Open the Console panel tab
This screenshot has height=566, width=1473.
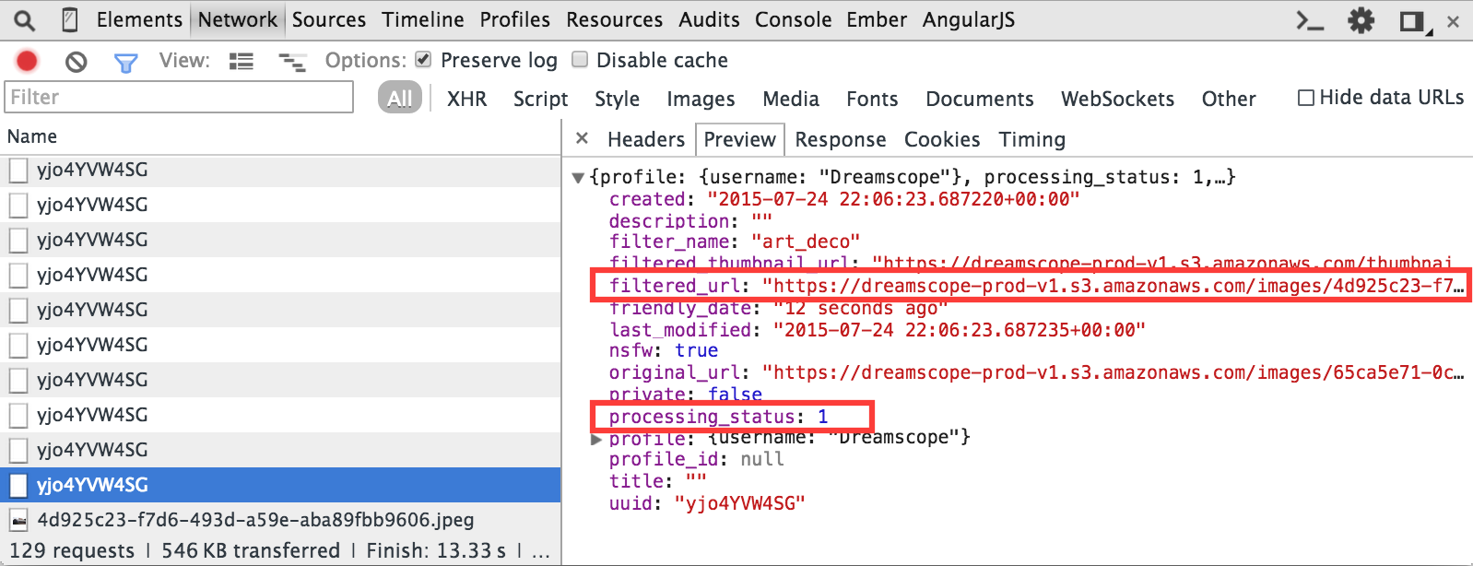point(793,19)
